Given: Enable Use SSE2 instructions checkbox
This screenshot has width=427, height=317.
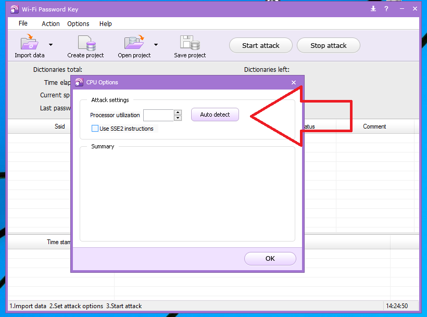Looking at the screenshot, I should [x=95, y=129].
